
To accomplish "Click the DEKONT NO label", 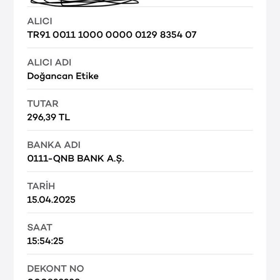I will point(55,269).
